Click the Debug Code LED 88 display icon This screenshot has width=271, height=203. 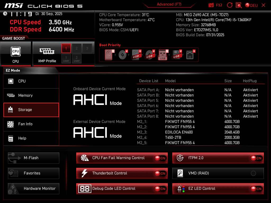85,188
